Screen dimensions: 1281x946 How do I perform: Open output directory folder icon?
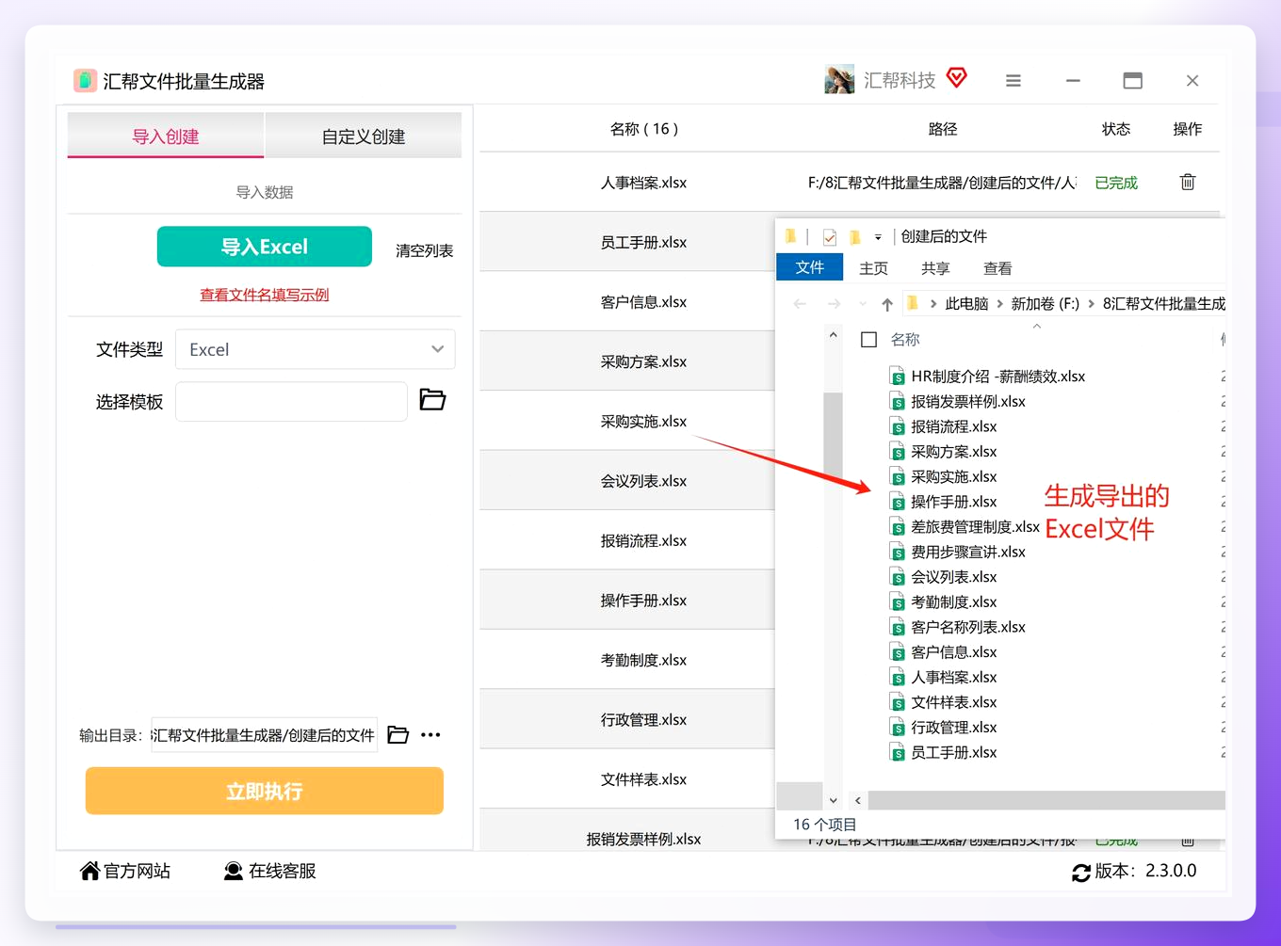coord(398,734)
